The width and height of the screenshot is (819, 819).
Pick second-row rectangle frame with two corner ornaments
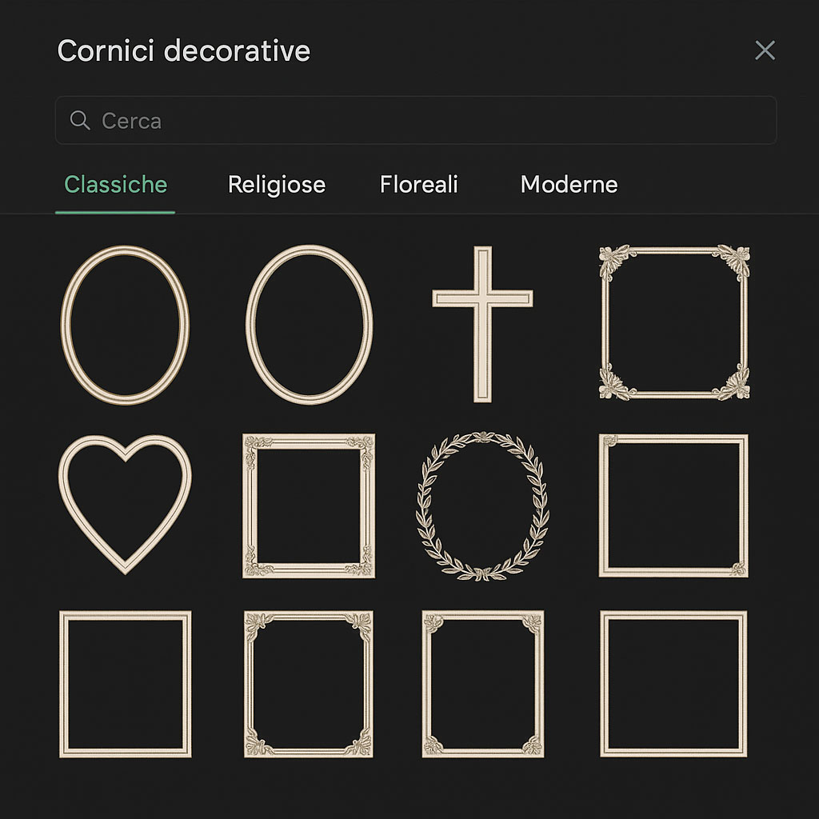673,505
